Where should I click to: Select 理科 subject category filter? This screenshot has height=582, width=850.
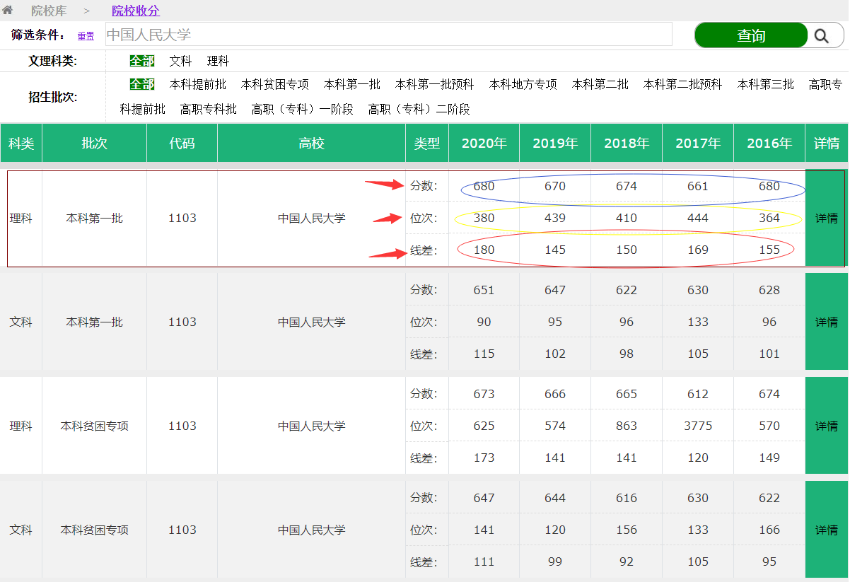(x=218, y=62)
